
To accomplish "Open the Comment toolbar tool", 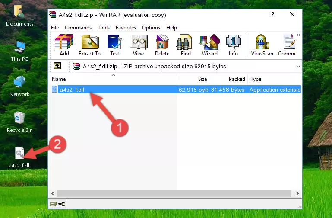I will (287, 45).
